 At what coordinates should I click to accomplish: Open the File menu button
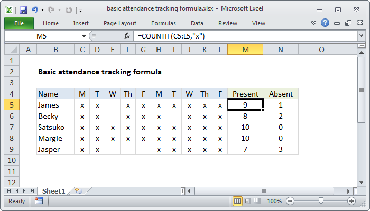[18, 23]
